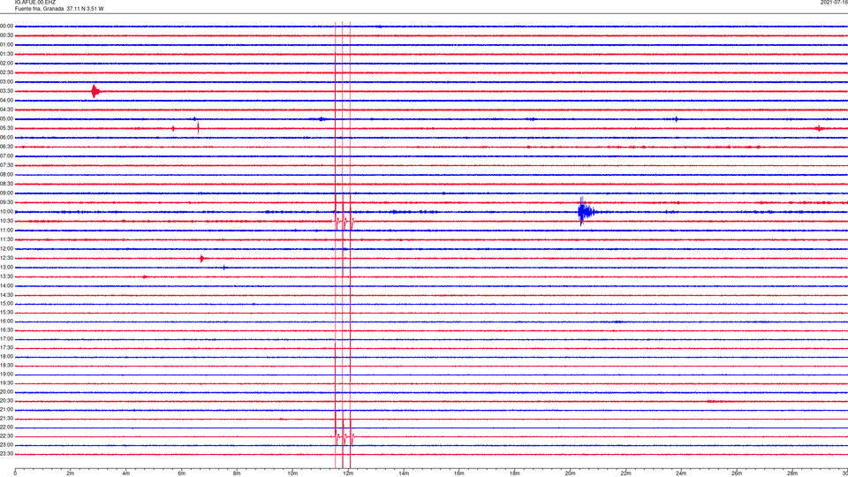848x477 pixels.
Task: Select the 04:00 trace time label
Action: (x=7, y=100)
